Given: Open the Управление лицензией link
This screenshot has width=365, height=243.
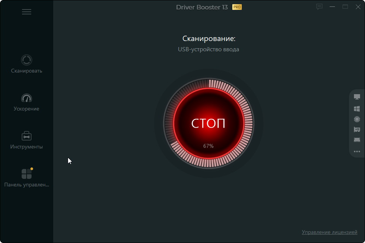Looking at the screenshot, I should point(329,232).
